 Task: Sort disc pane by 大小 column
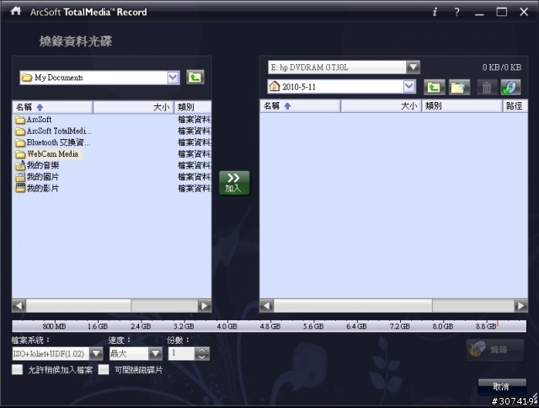pyautogui.click(x=382, y=106)
